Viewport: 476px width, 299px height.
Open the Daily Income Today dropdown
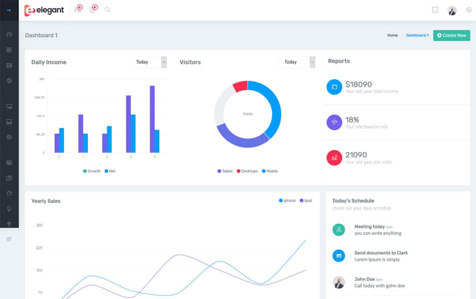[x=149, y=62]
